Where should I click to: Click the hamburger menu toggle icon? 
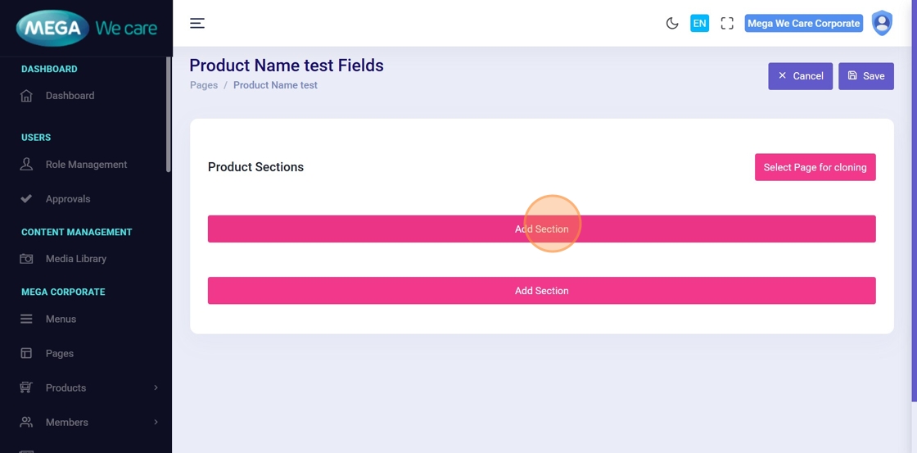pyautogui.click(x=197, y=23)
